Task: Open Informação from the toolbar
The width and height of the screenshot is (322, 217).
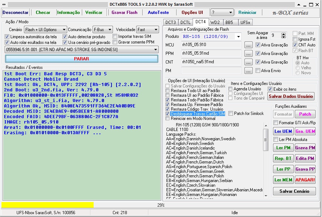Action: pyautogui.click(x=68, y=12)
